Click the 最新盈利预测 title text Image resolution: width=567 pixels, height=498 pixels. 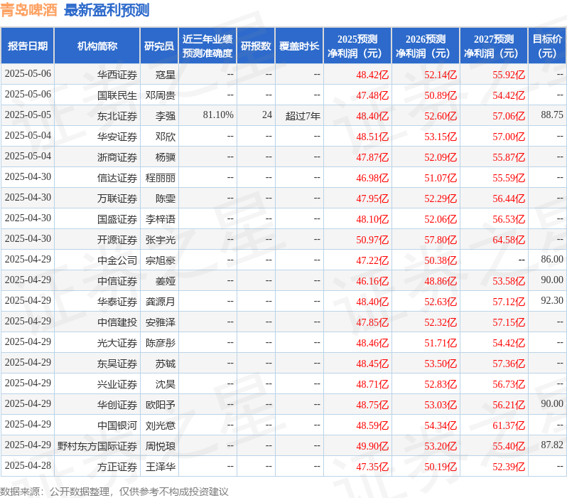coord(107,10)
